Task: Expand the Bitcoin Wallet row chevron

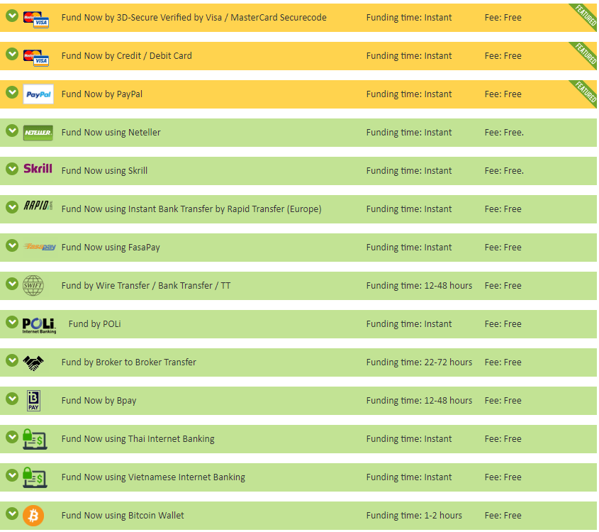Action: pyautogui.click(x=12, y=514)
